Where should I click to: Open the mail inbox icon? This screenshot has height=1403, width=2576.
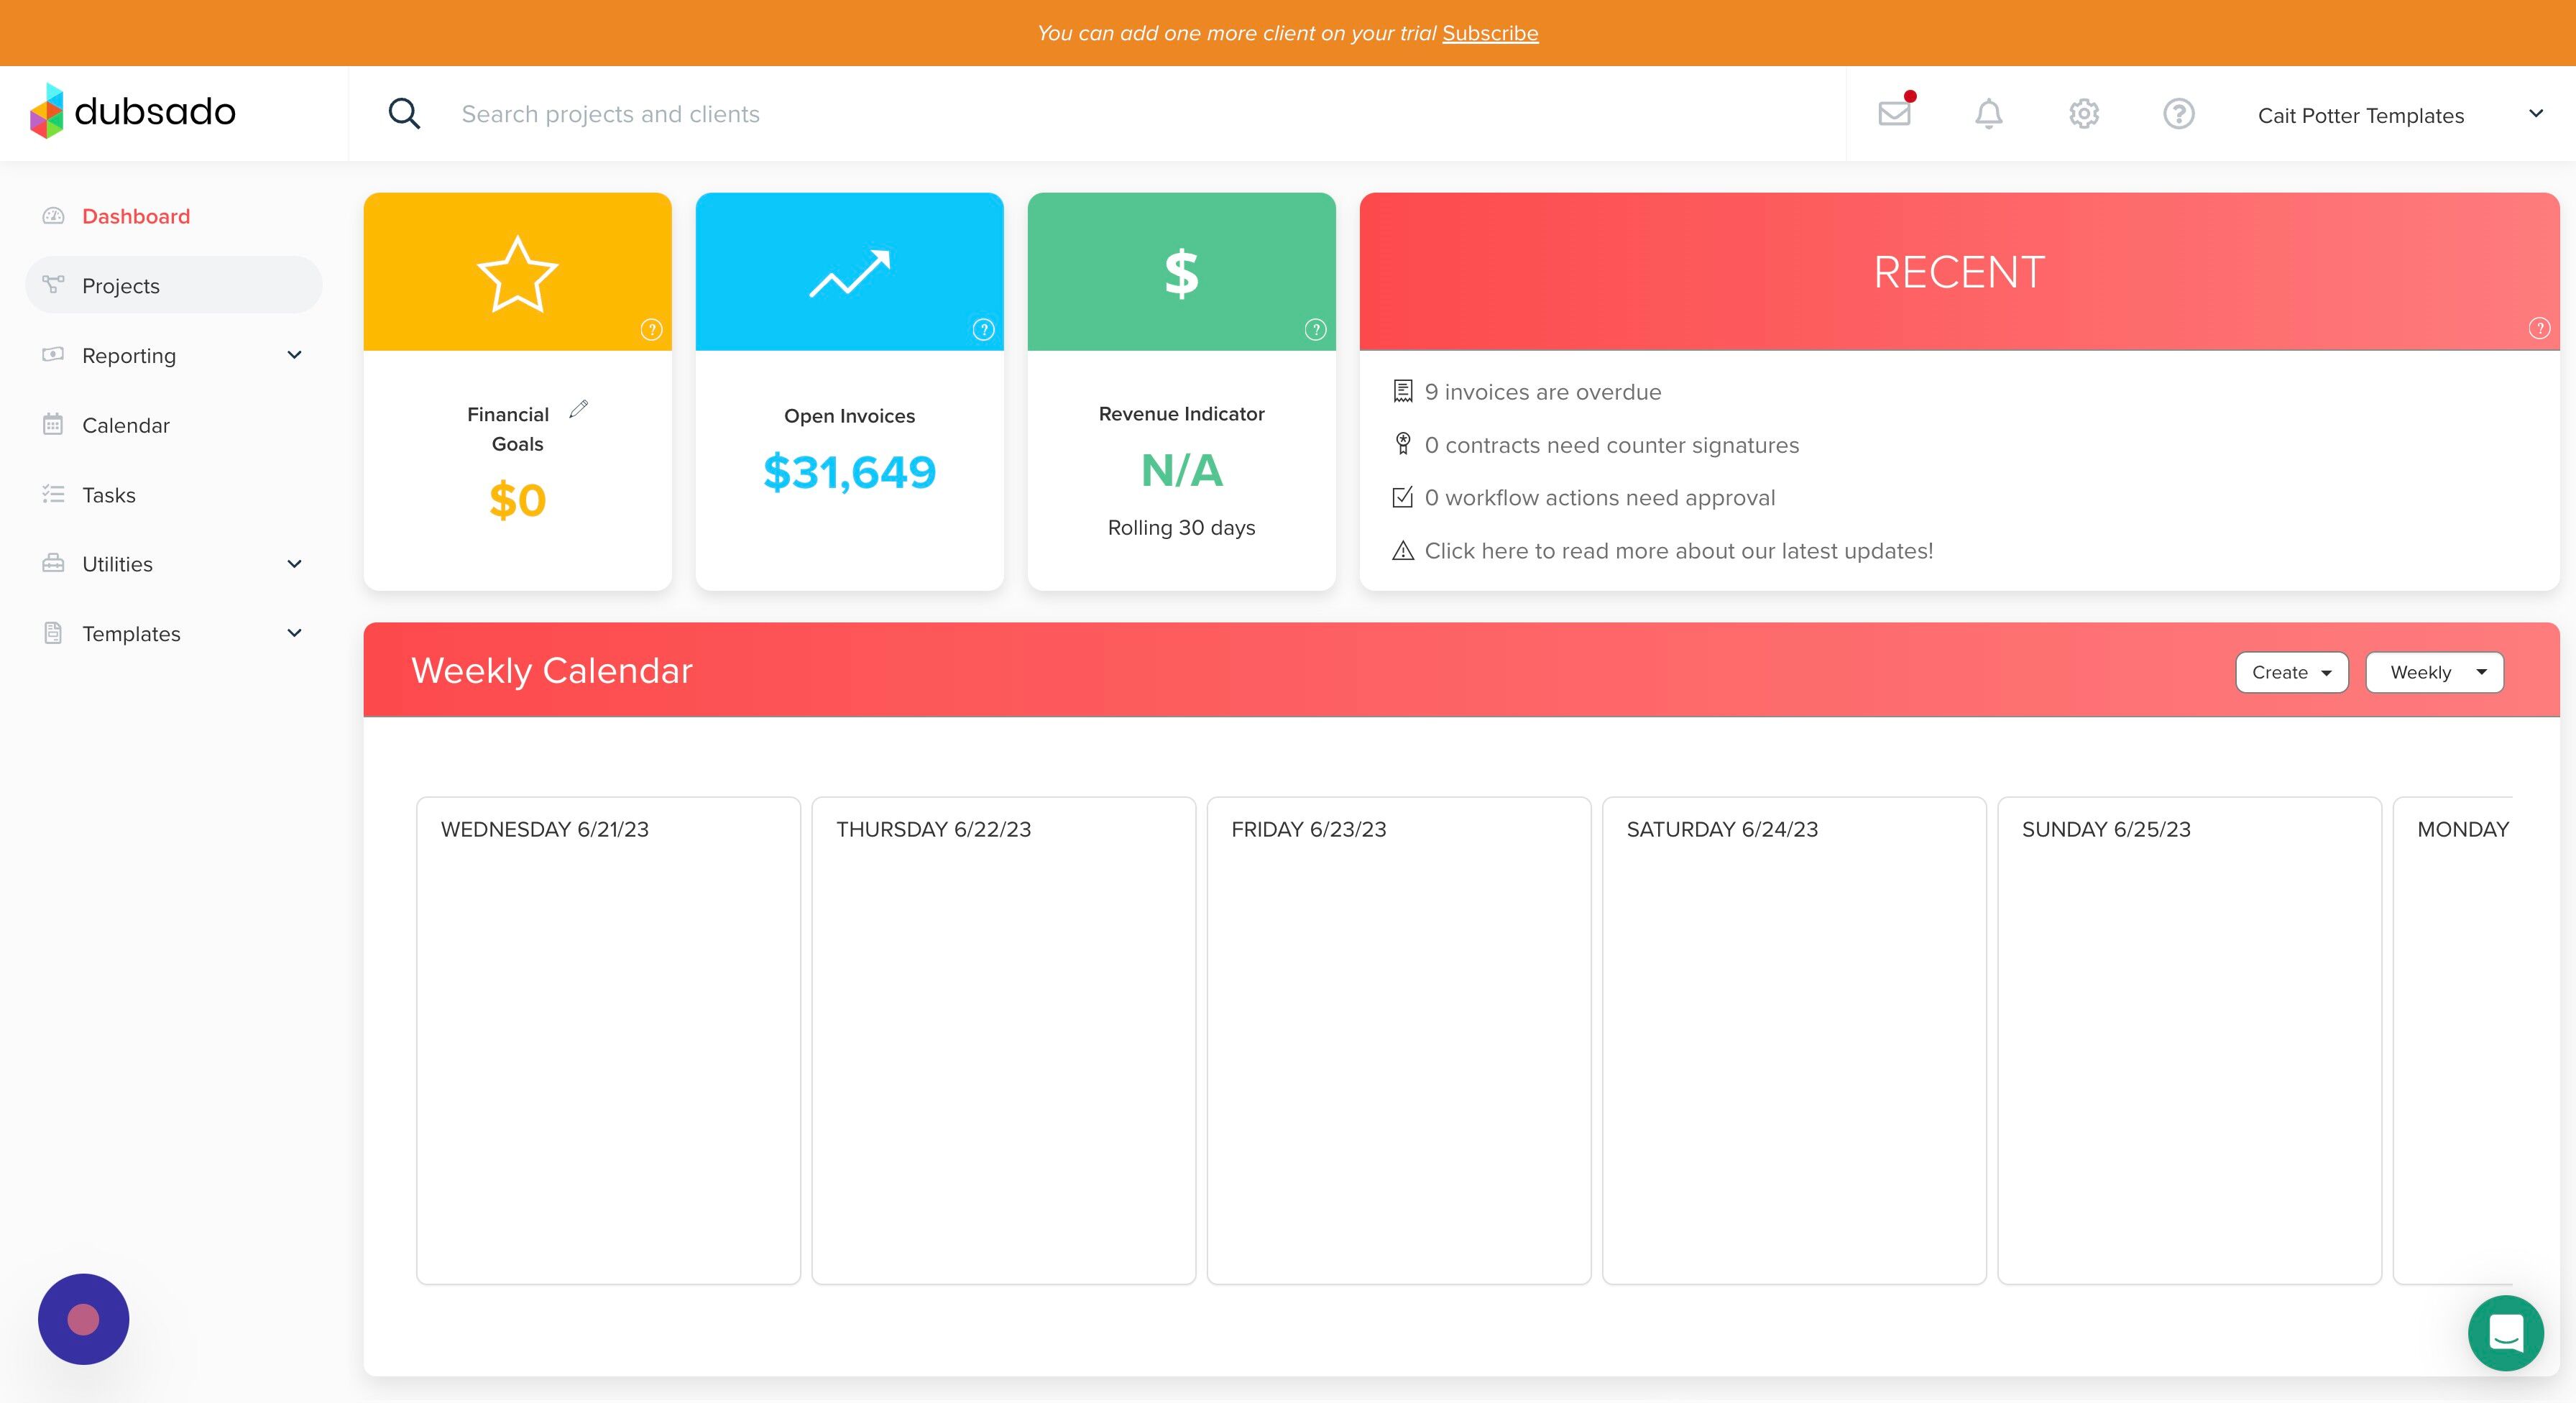pos(1894,113)
